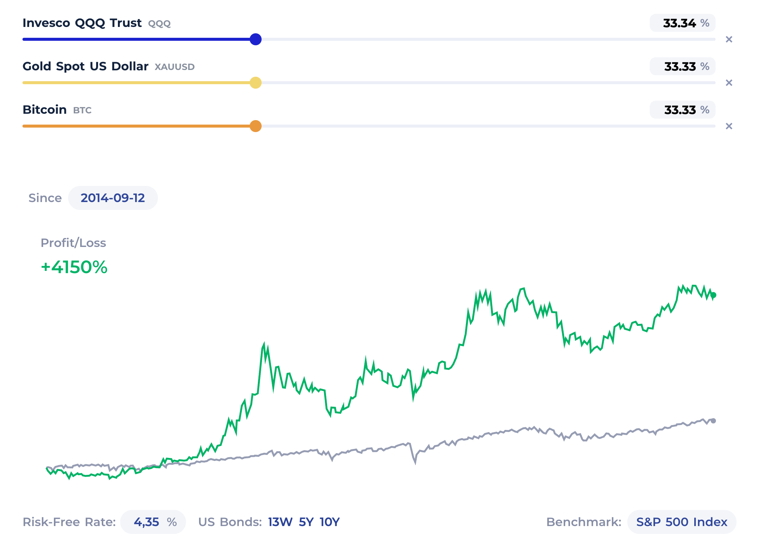Click the blue Invesco QQQ Trust slider handle
Screen dimensions: 759x553
(x=256, y=39)
